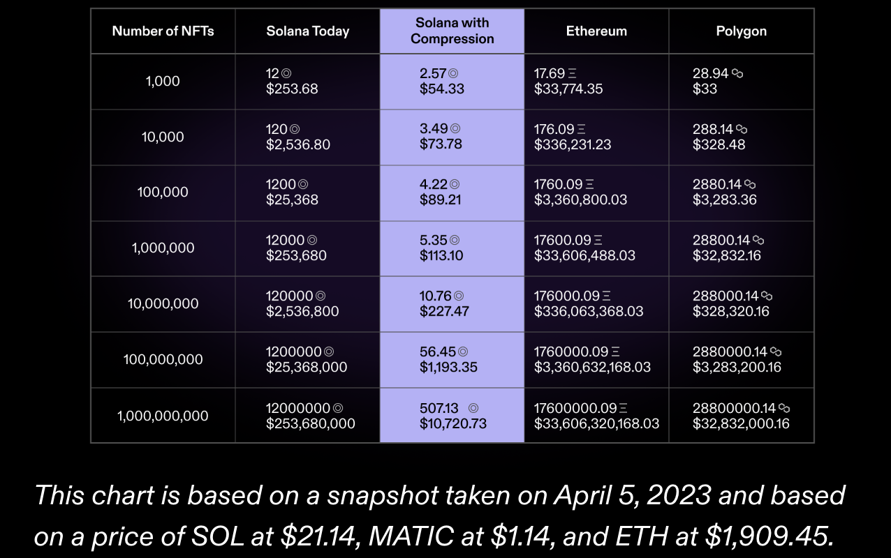Click the $10,720.73 compressed cost value
The width and height of the screenshot is (891, 558).
[x=453, y=423]
